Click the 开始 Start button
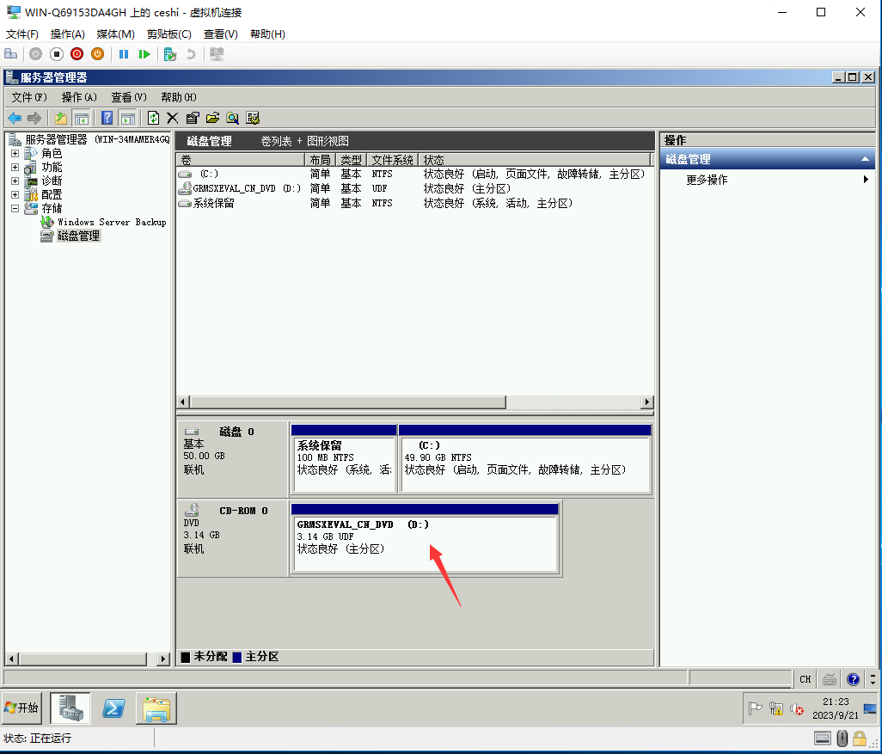 point(22,708)
